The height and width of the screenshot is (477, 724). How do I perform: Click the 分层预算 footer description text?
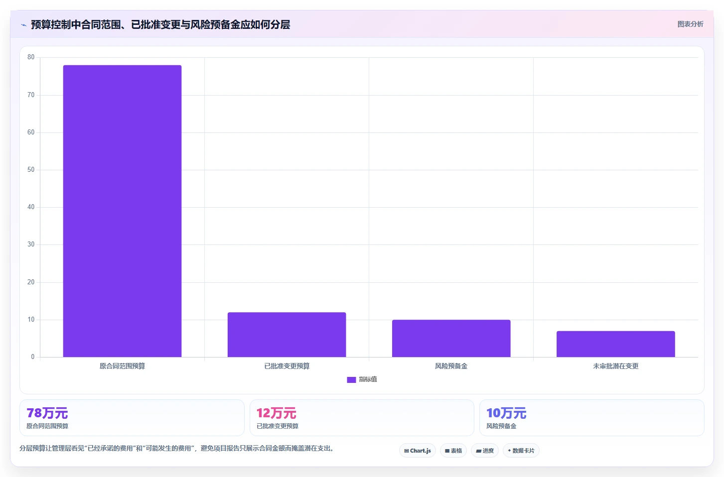pyautogui.click(x=176, y=448)
